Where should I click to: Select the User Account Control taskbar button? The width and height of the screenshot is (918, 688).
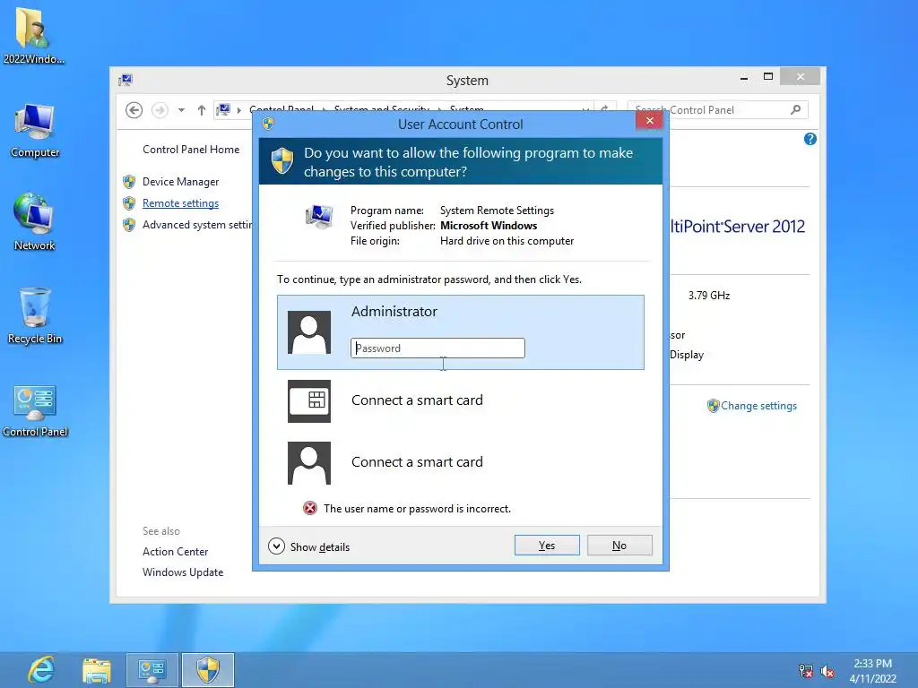(x=208, y=670)
